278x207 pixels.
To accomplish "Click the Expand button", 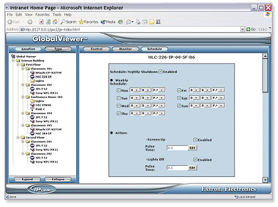I will point(27,179).
